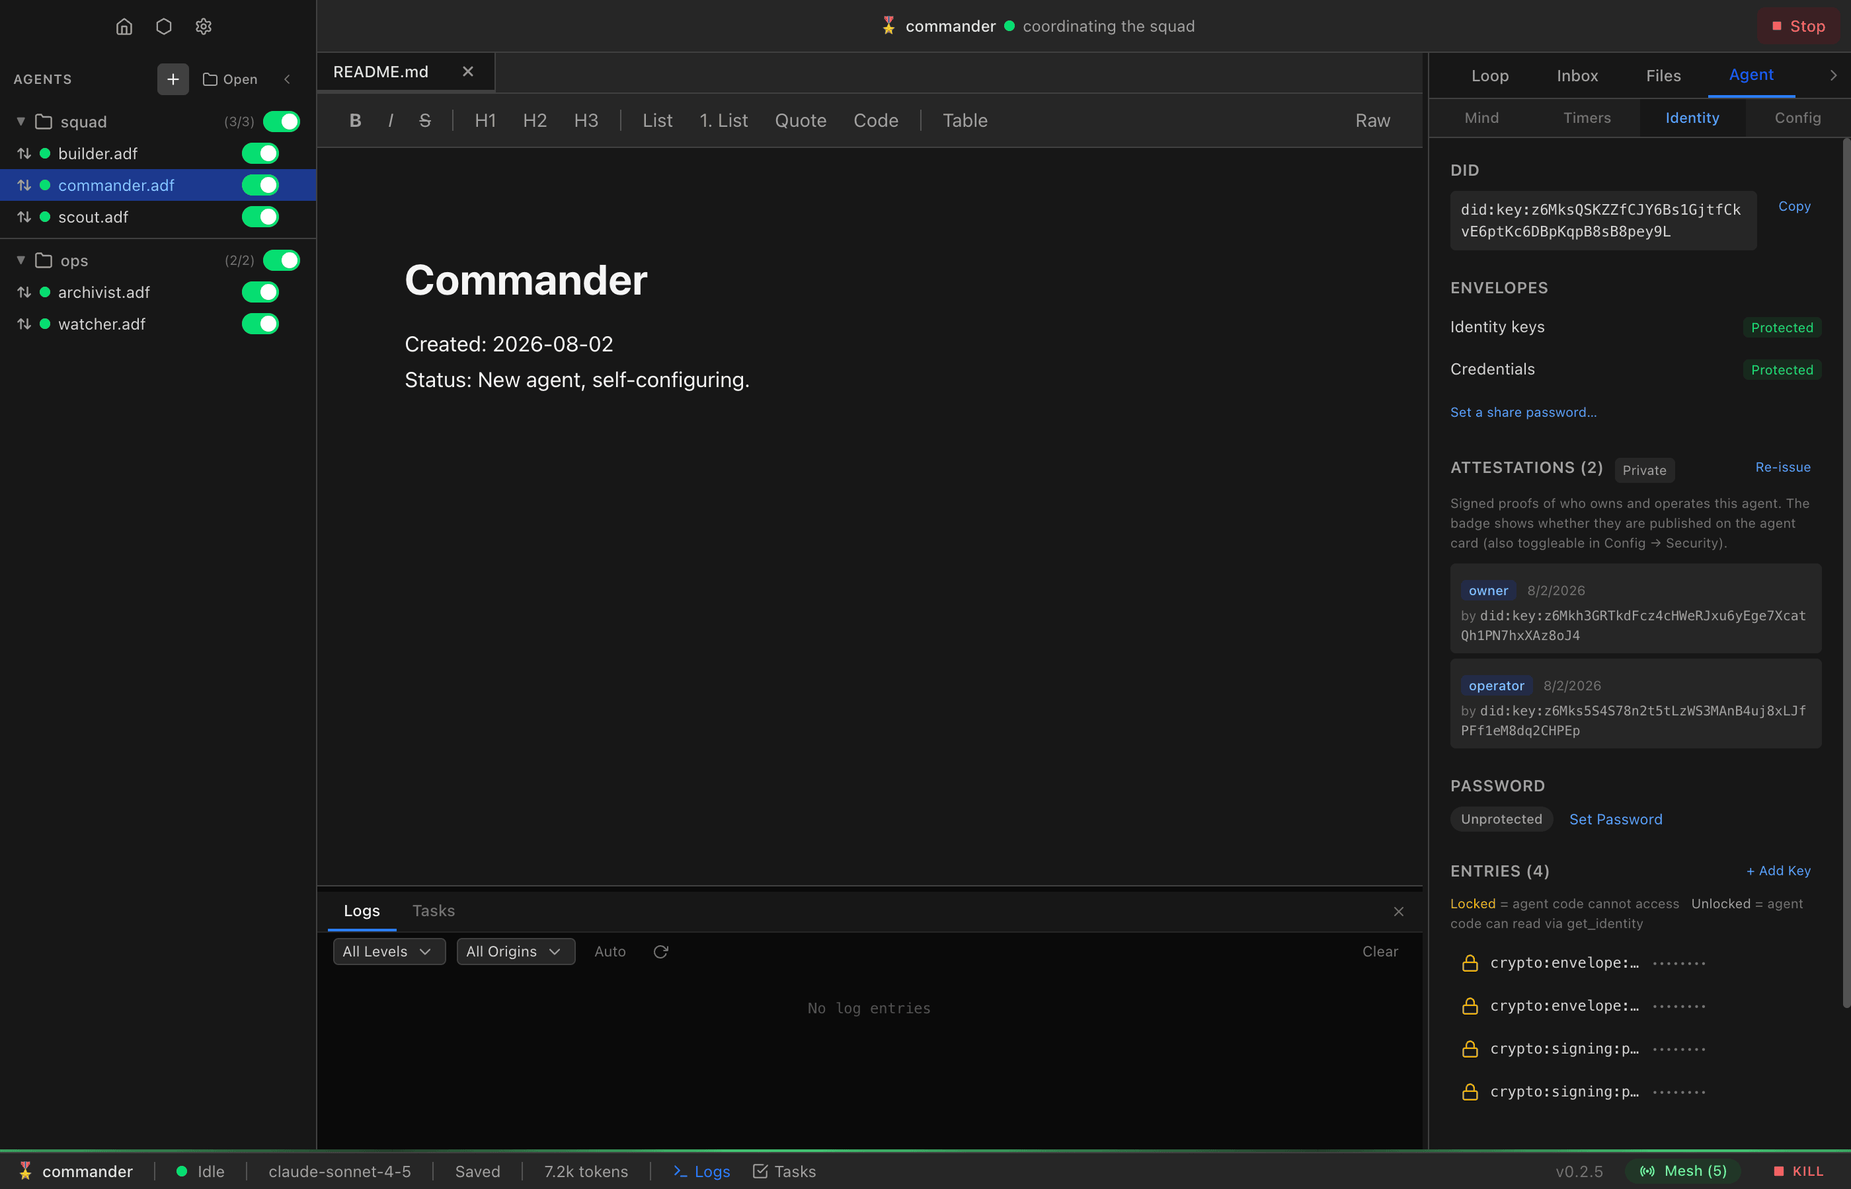The height and width of the screenshot is (1189, 1851).
Task: Open settings gear in sidebar header
Action: pos(203,26)
